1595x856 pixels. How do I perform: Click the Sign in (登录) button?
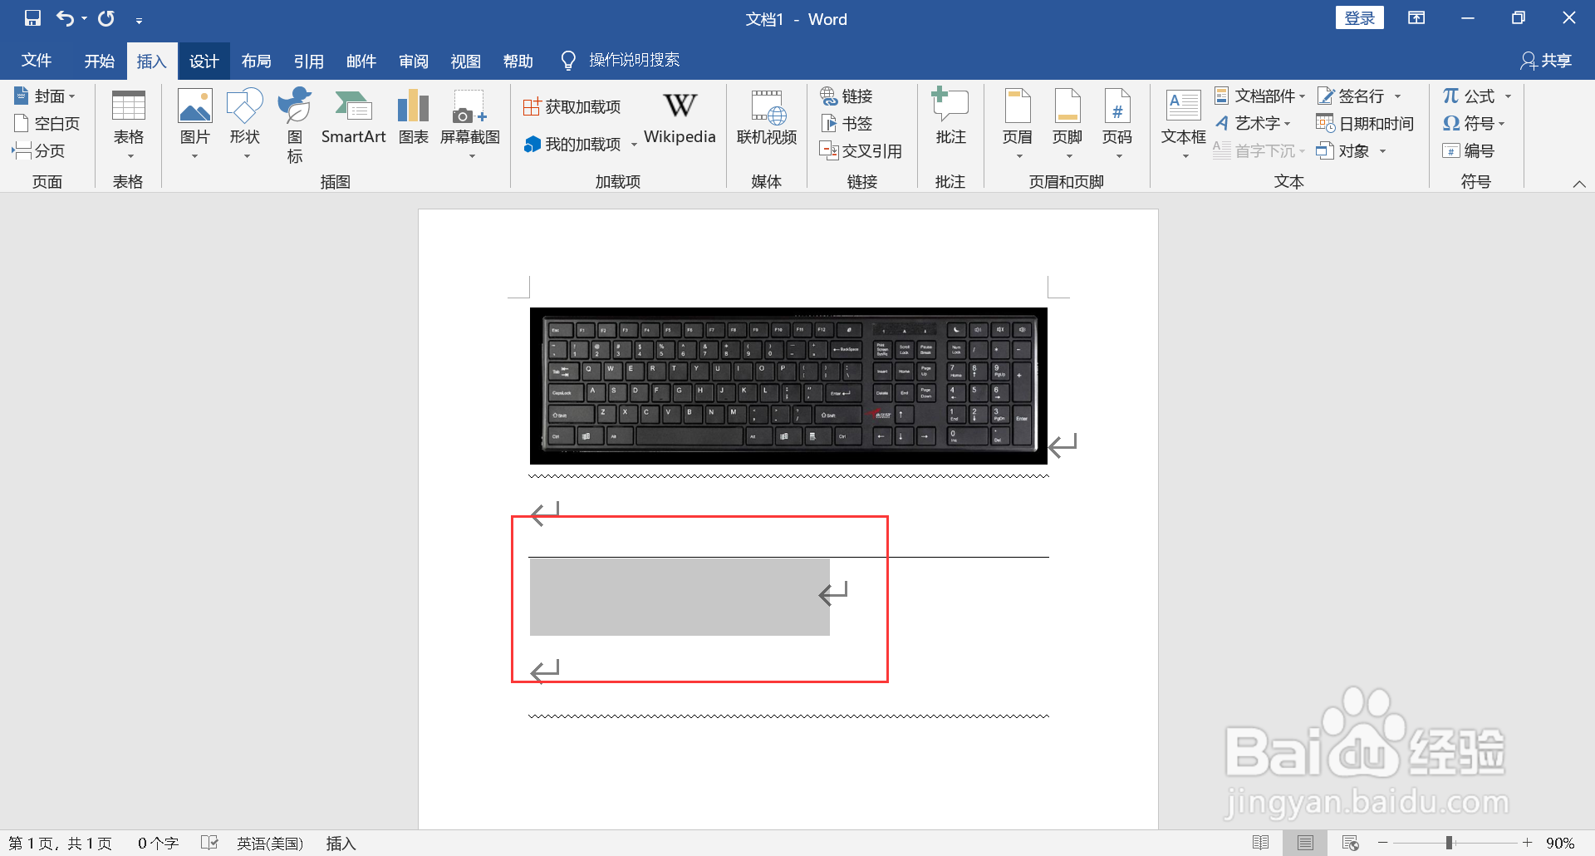pos(1359,18)
